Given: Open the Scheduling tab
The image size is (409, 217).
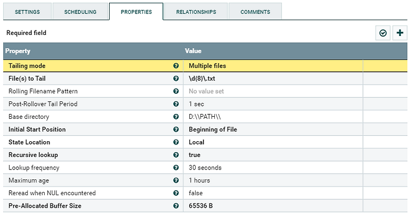Looking at the screenshot, I should tap(80, 12).
